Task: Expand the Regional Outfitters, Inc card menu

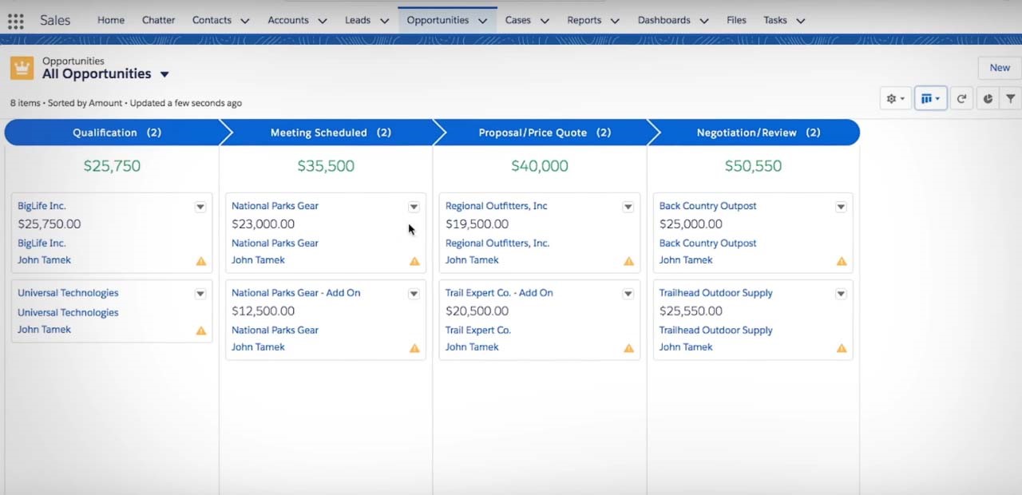Action: click(x=628, y=207)
